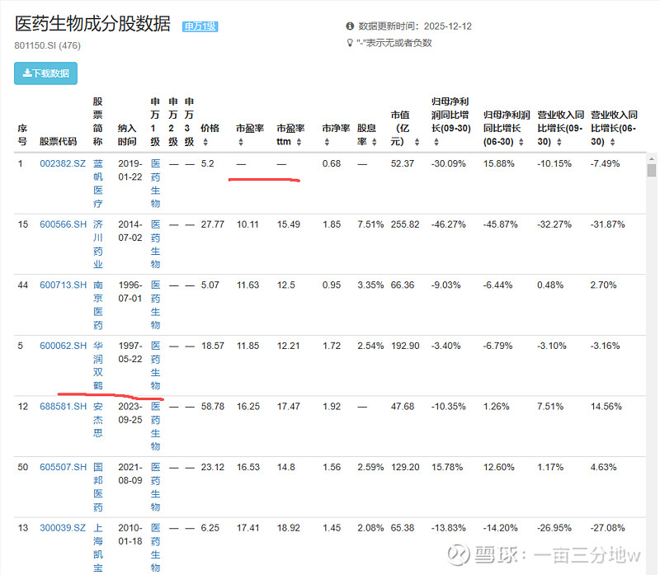The height and width of the screenshot is (575, 660).
Task: Click 医药生物 link in 600713.SH row
Action: (x=156, y=304)
